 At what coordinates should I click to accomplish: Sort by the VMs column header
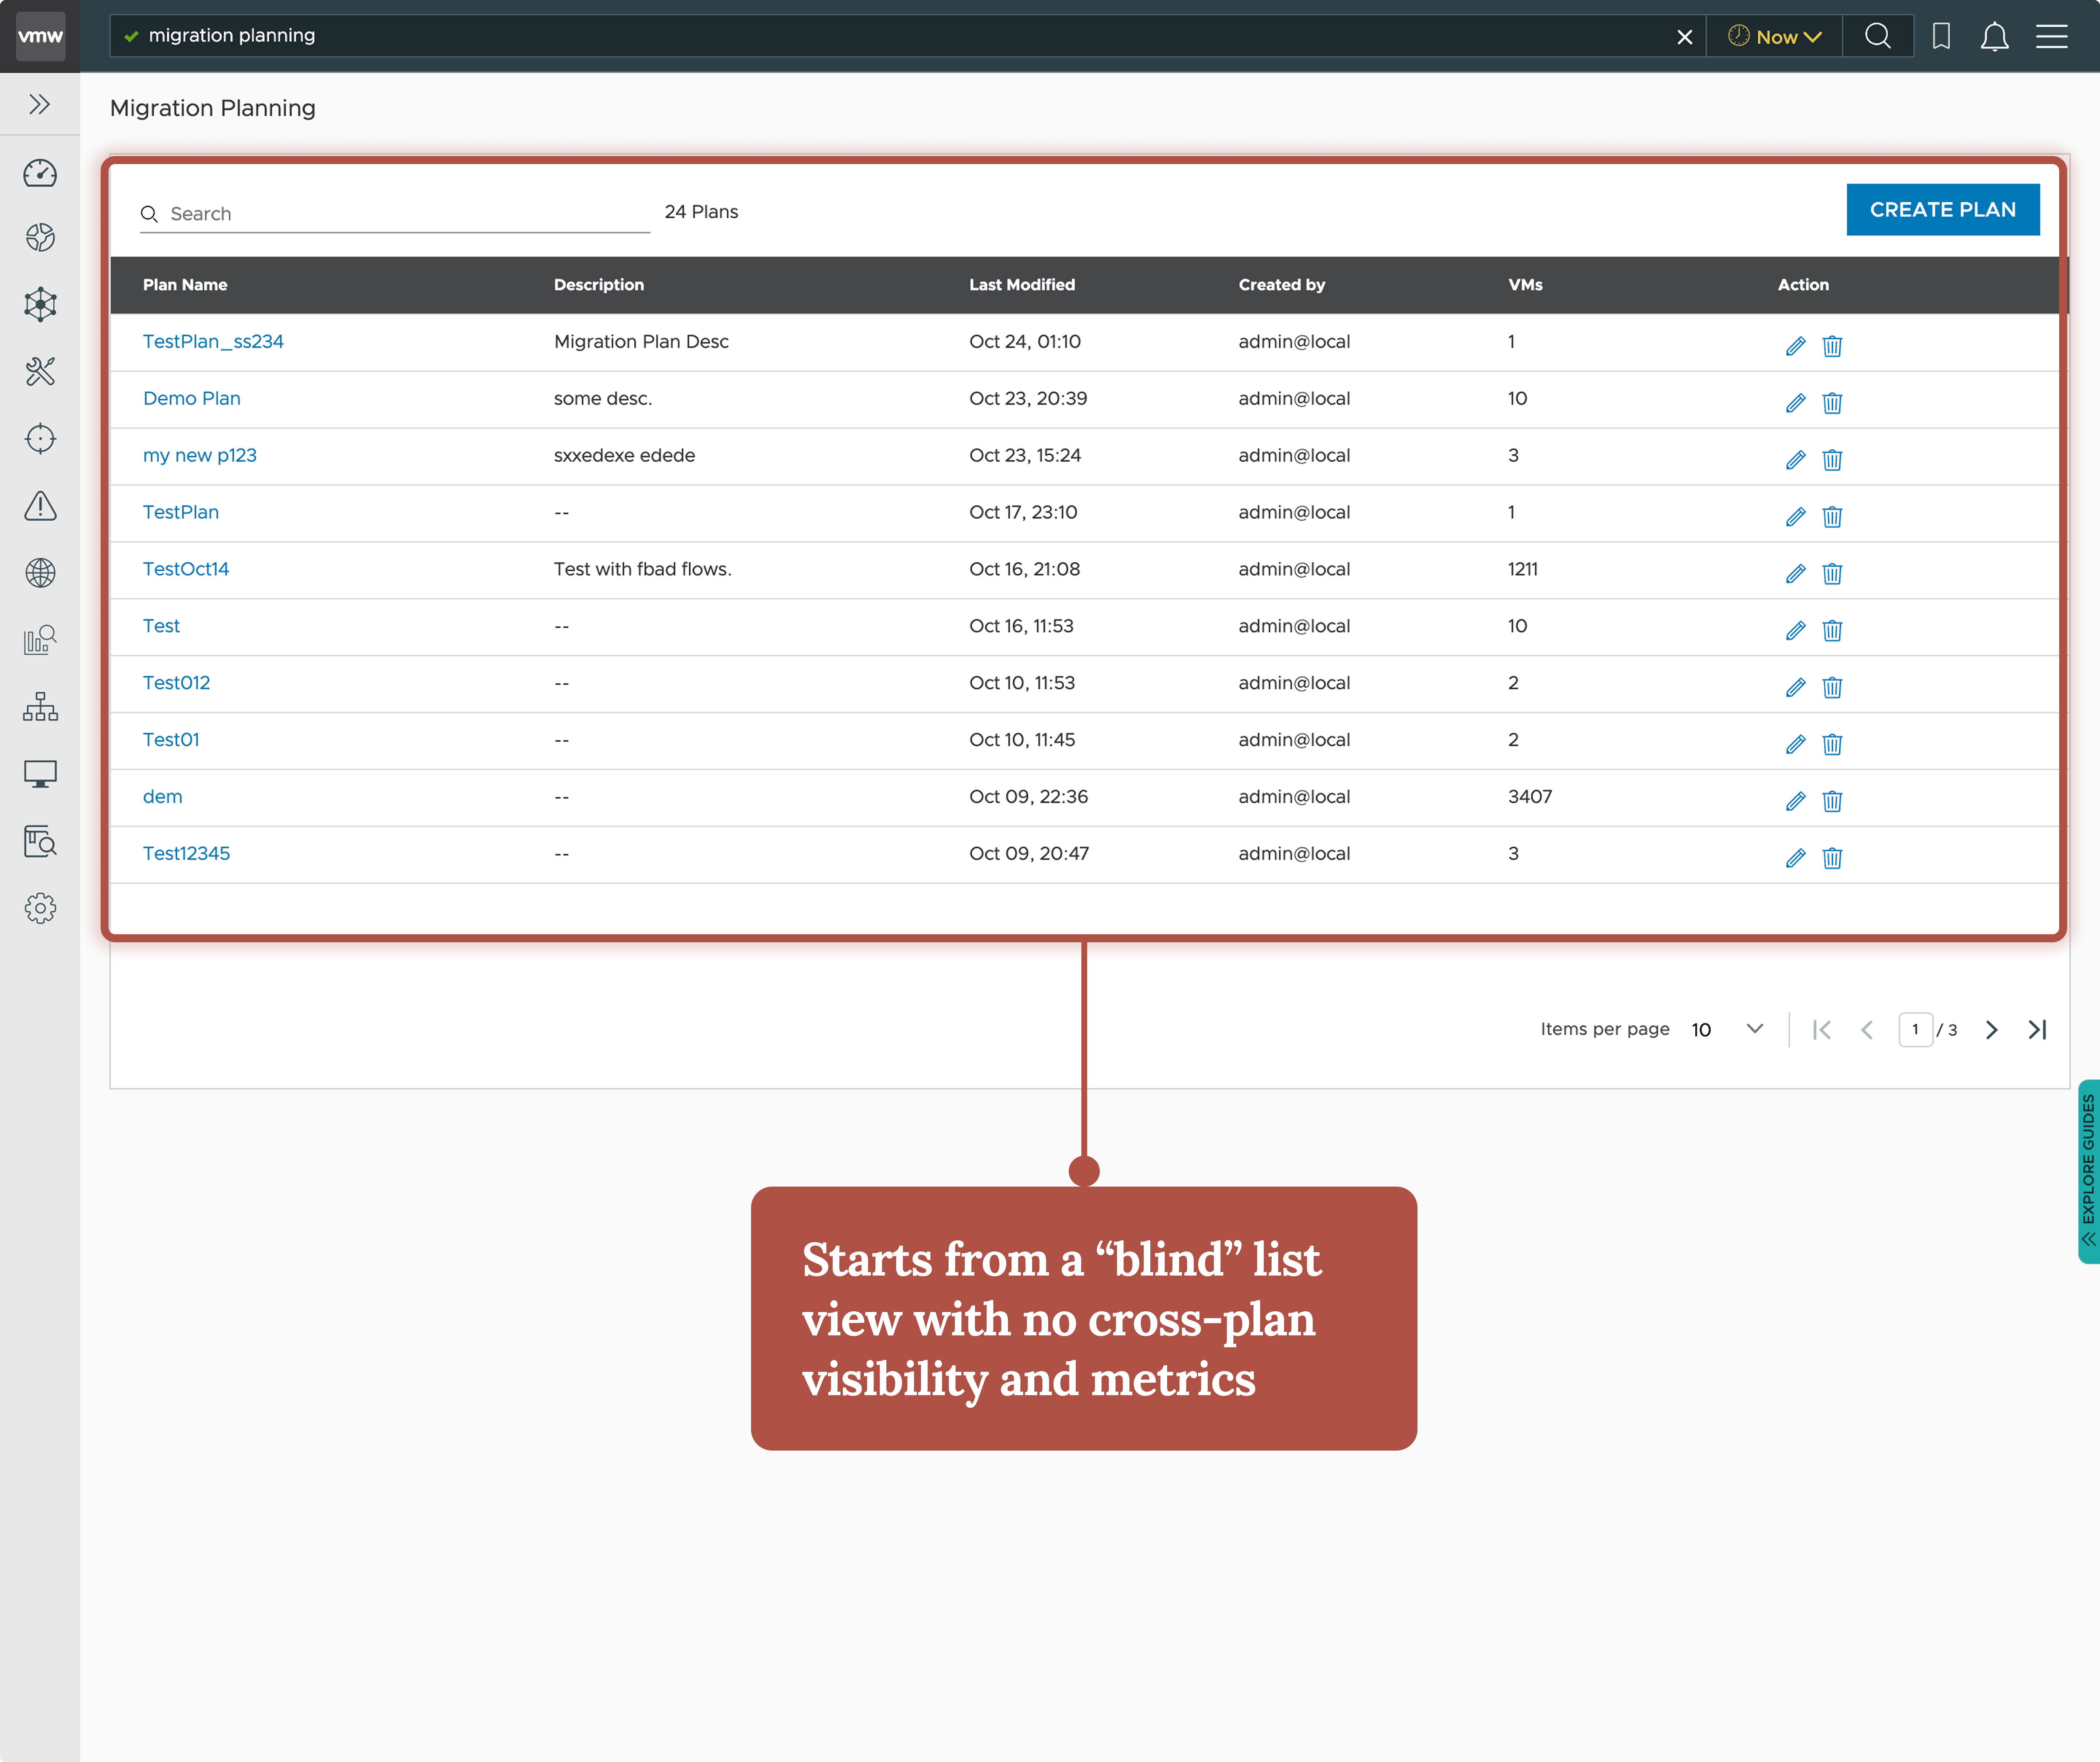click(x=1525, y=285)
